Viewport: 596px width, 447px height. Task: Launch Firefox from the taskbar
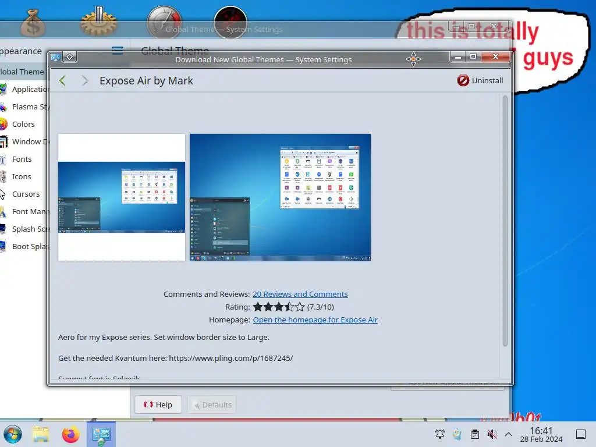click(70, 434)
